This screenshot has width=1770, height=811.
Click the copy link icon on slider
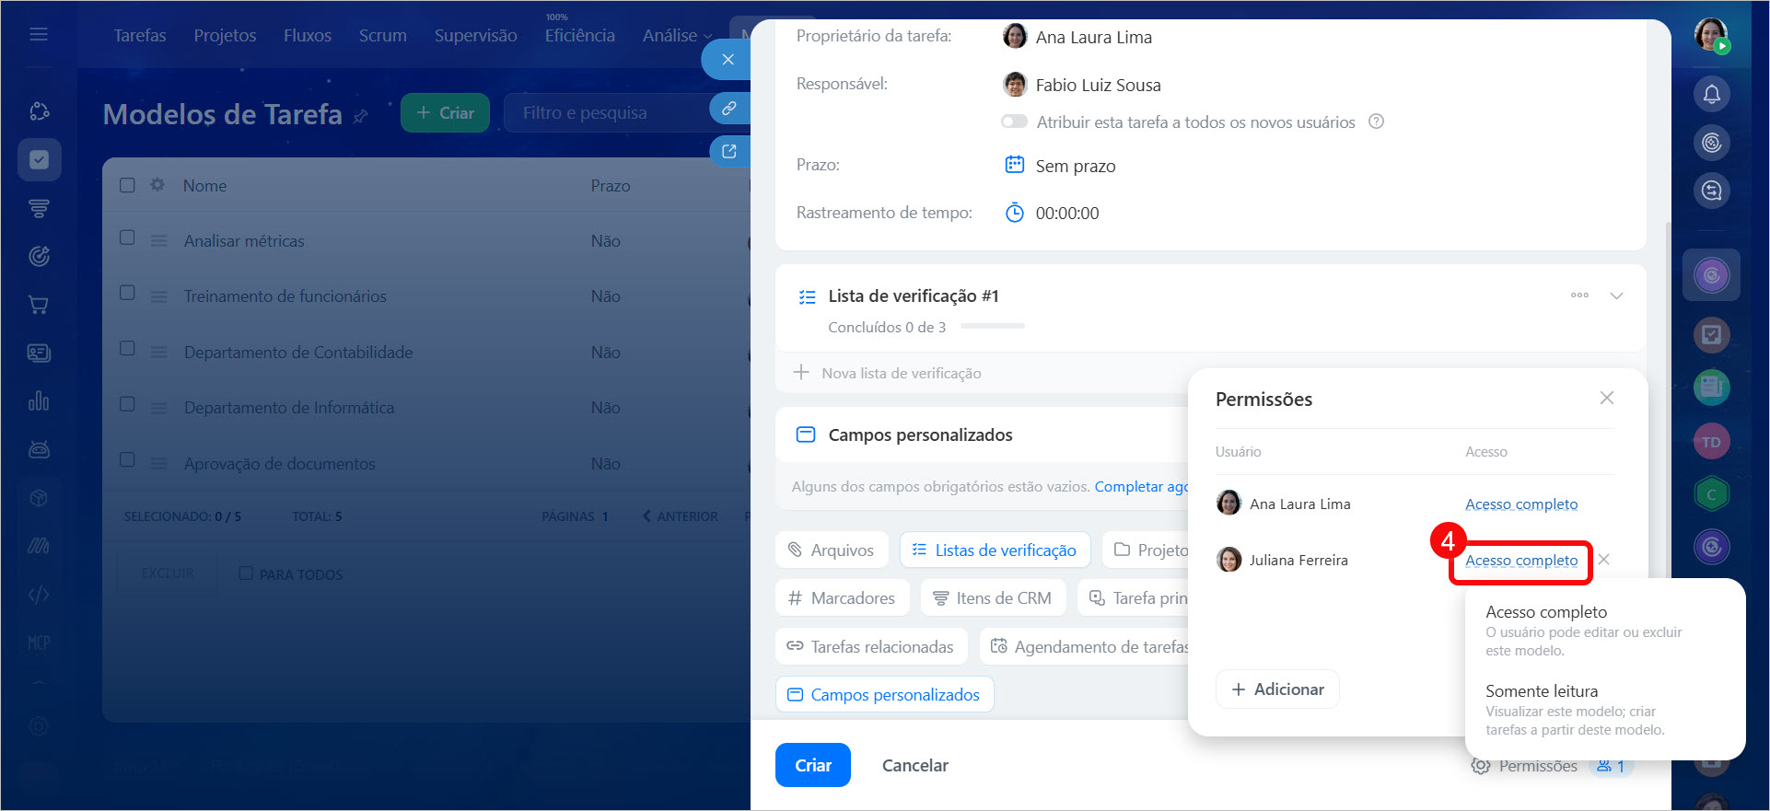coord(728,109)
